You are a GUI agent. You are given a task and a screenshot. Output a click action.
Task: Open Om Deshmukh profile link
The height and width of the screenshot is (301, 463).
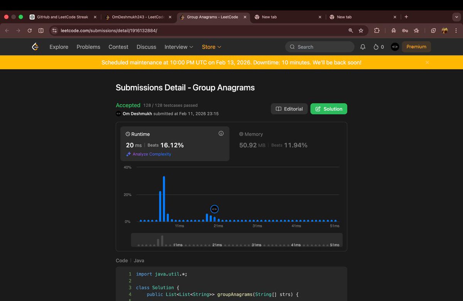(x=137, y=113)
